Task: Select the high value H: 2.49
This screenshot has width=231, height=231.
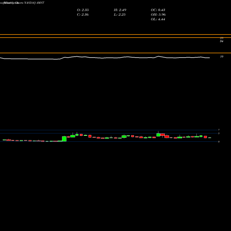Action: coord(120,10)
